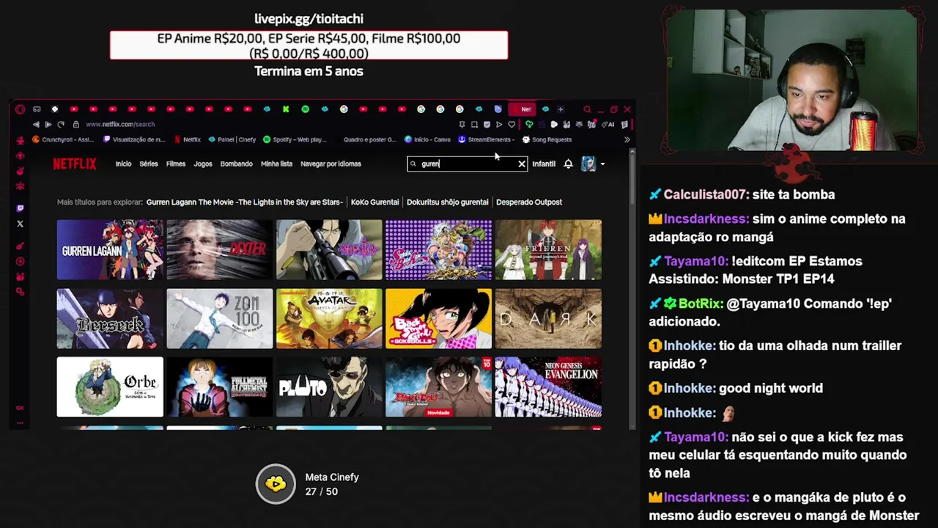Open the Frieren title card
The image size is (938, 528).
pyautogui.click(x=548, y=249)
